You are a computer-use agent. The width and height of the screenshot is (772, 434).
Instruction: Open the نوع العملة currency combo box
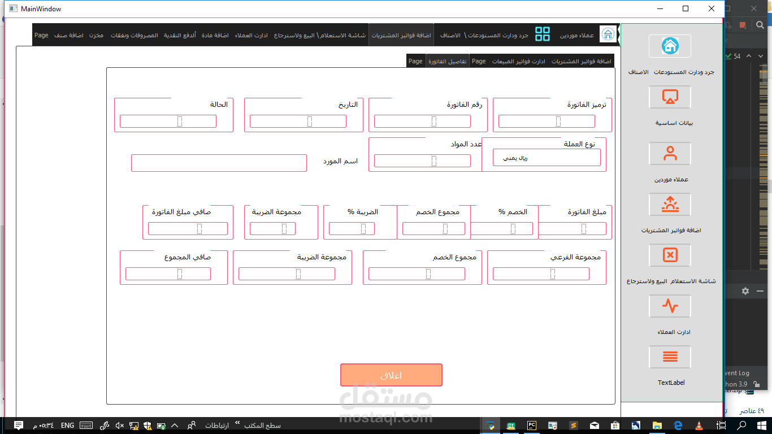(547, 158)
